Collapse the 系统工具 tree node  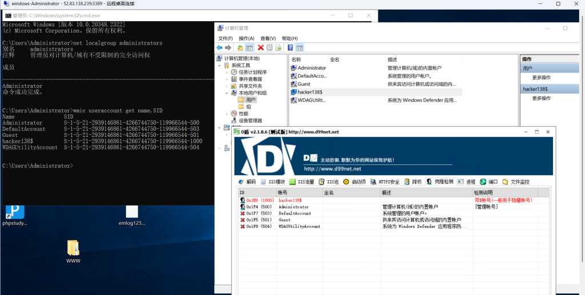[x=219, y=66]
